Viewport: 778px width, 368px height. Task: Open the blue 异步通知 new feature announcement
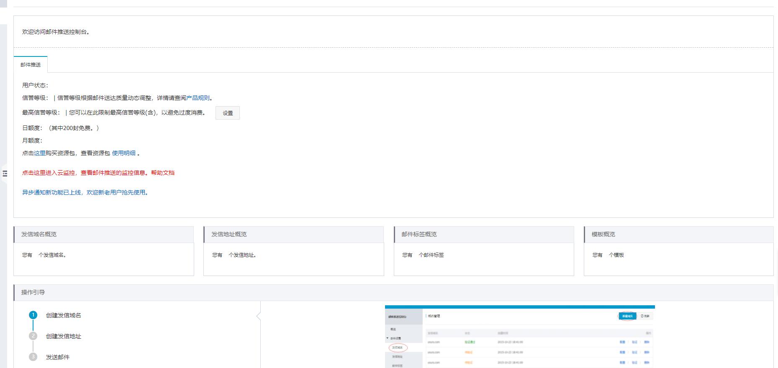pyautogui.click(x=85, y=192)
